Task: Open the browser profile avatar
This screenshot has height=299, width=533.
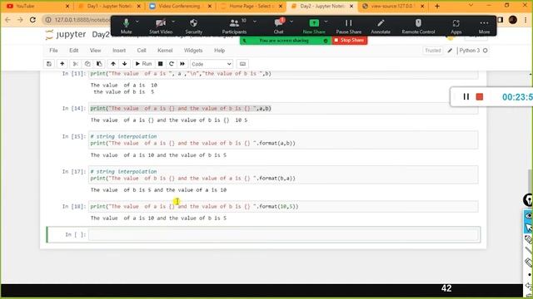Action: (513, 20)
